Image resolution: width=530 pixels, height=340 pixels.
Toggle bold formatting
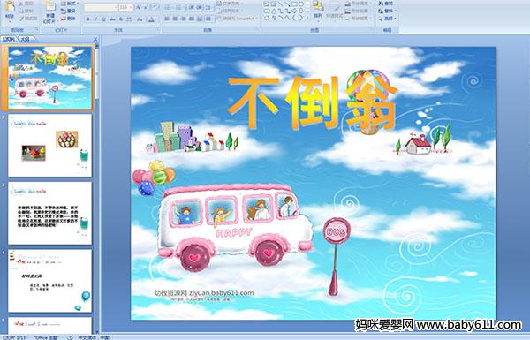click(x=87, y=19)
